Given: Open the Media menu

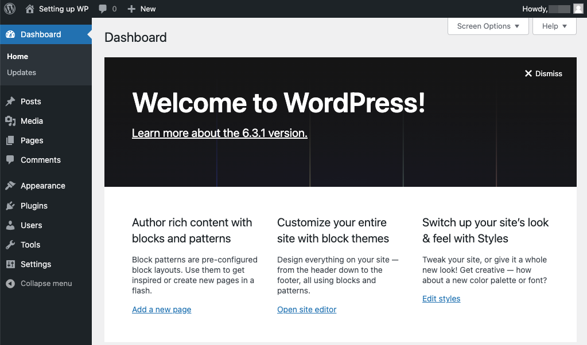Looking at the screenshot, I should coord(46,121).
